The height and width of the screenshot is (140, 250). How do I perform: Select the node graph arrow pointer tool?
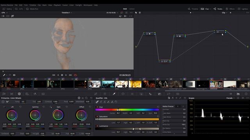[x=136, y=12]
